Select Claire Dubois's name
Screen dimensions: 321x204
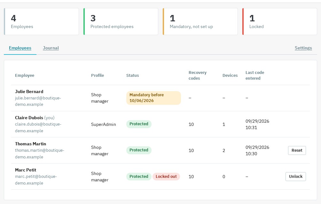coord(29,118)
